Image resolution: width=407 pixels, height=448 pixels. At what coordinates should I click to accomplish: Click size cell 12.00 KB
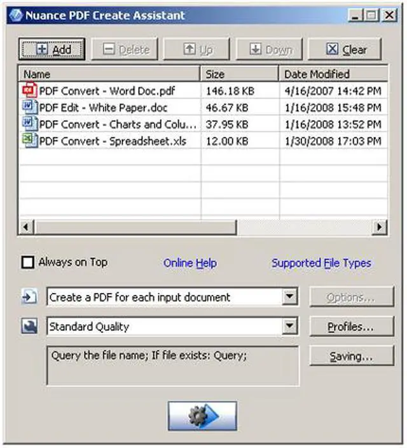227,141
